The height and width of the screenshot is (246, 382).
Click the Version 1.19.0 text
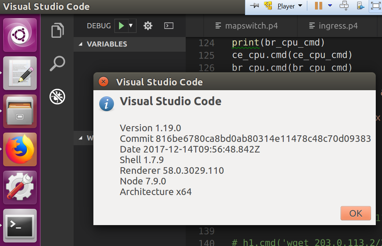tap(150, 128)
